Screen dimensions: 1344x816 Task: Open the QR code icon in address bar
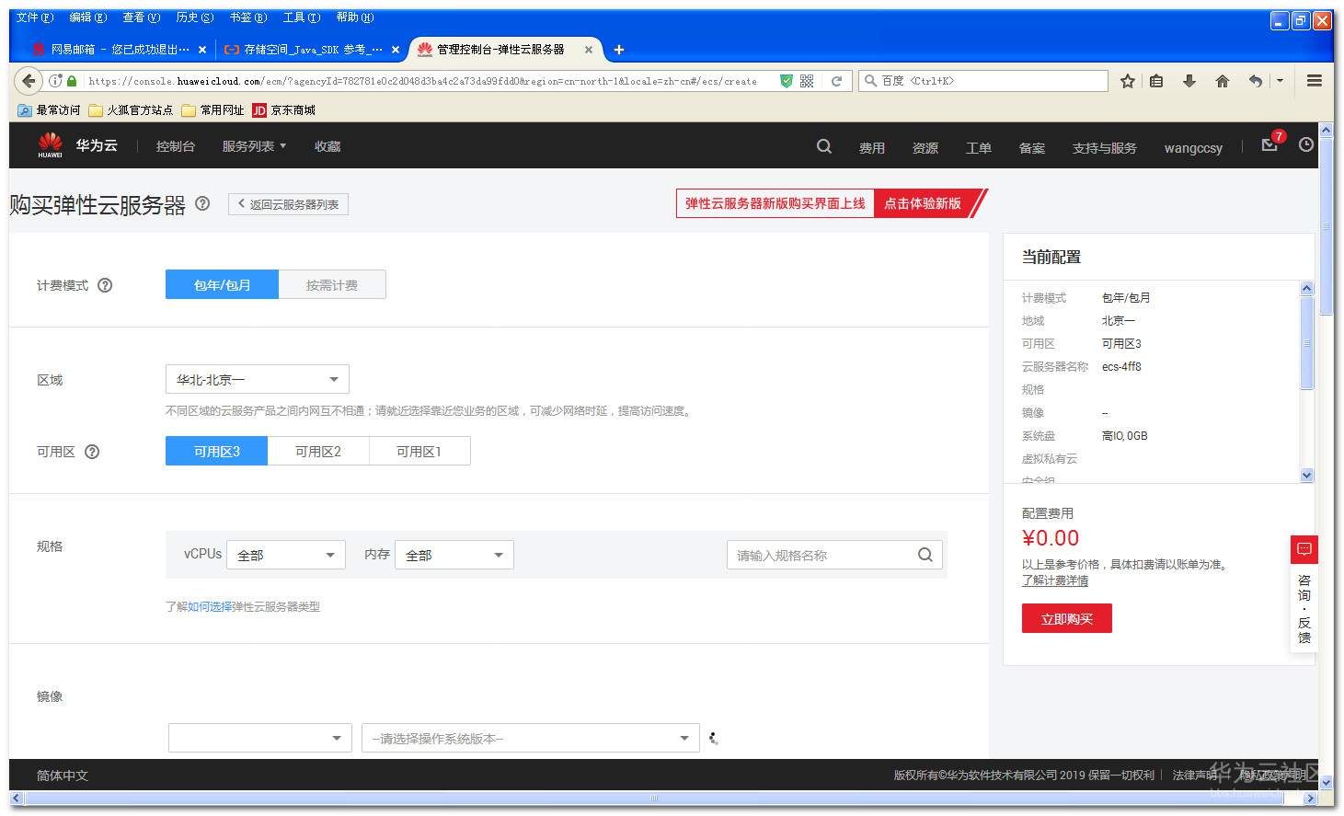(x=807, y=81)
